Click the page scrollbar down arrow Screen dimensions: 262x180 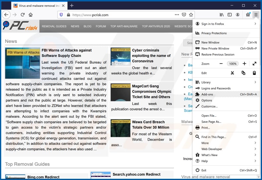pyautogui.click(x=259, y=176)
